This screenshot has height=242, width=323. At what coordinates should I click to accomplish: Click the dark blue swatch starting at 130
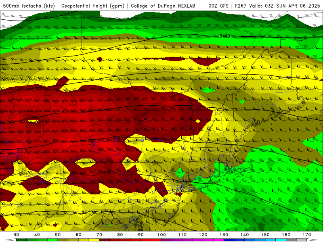tap(229, 240)
